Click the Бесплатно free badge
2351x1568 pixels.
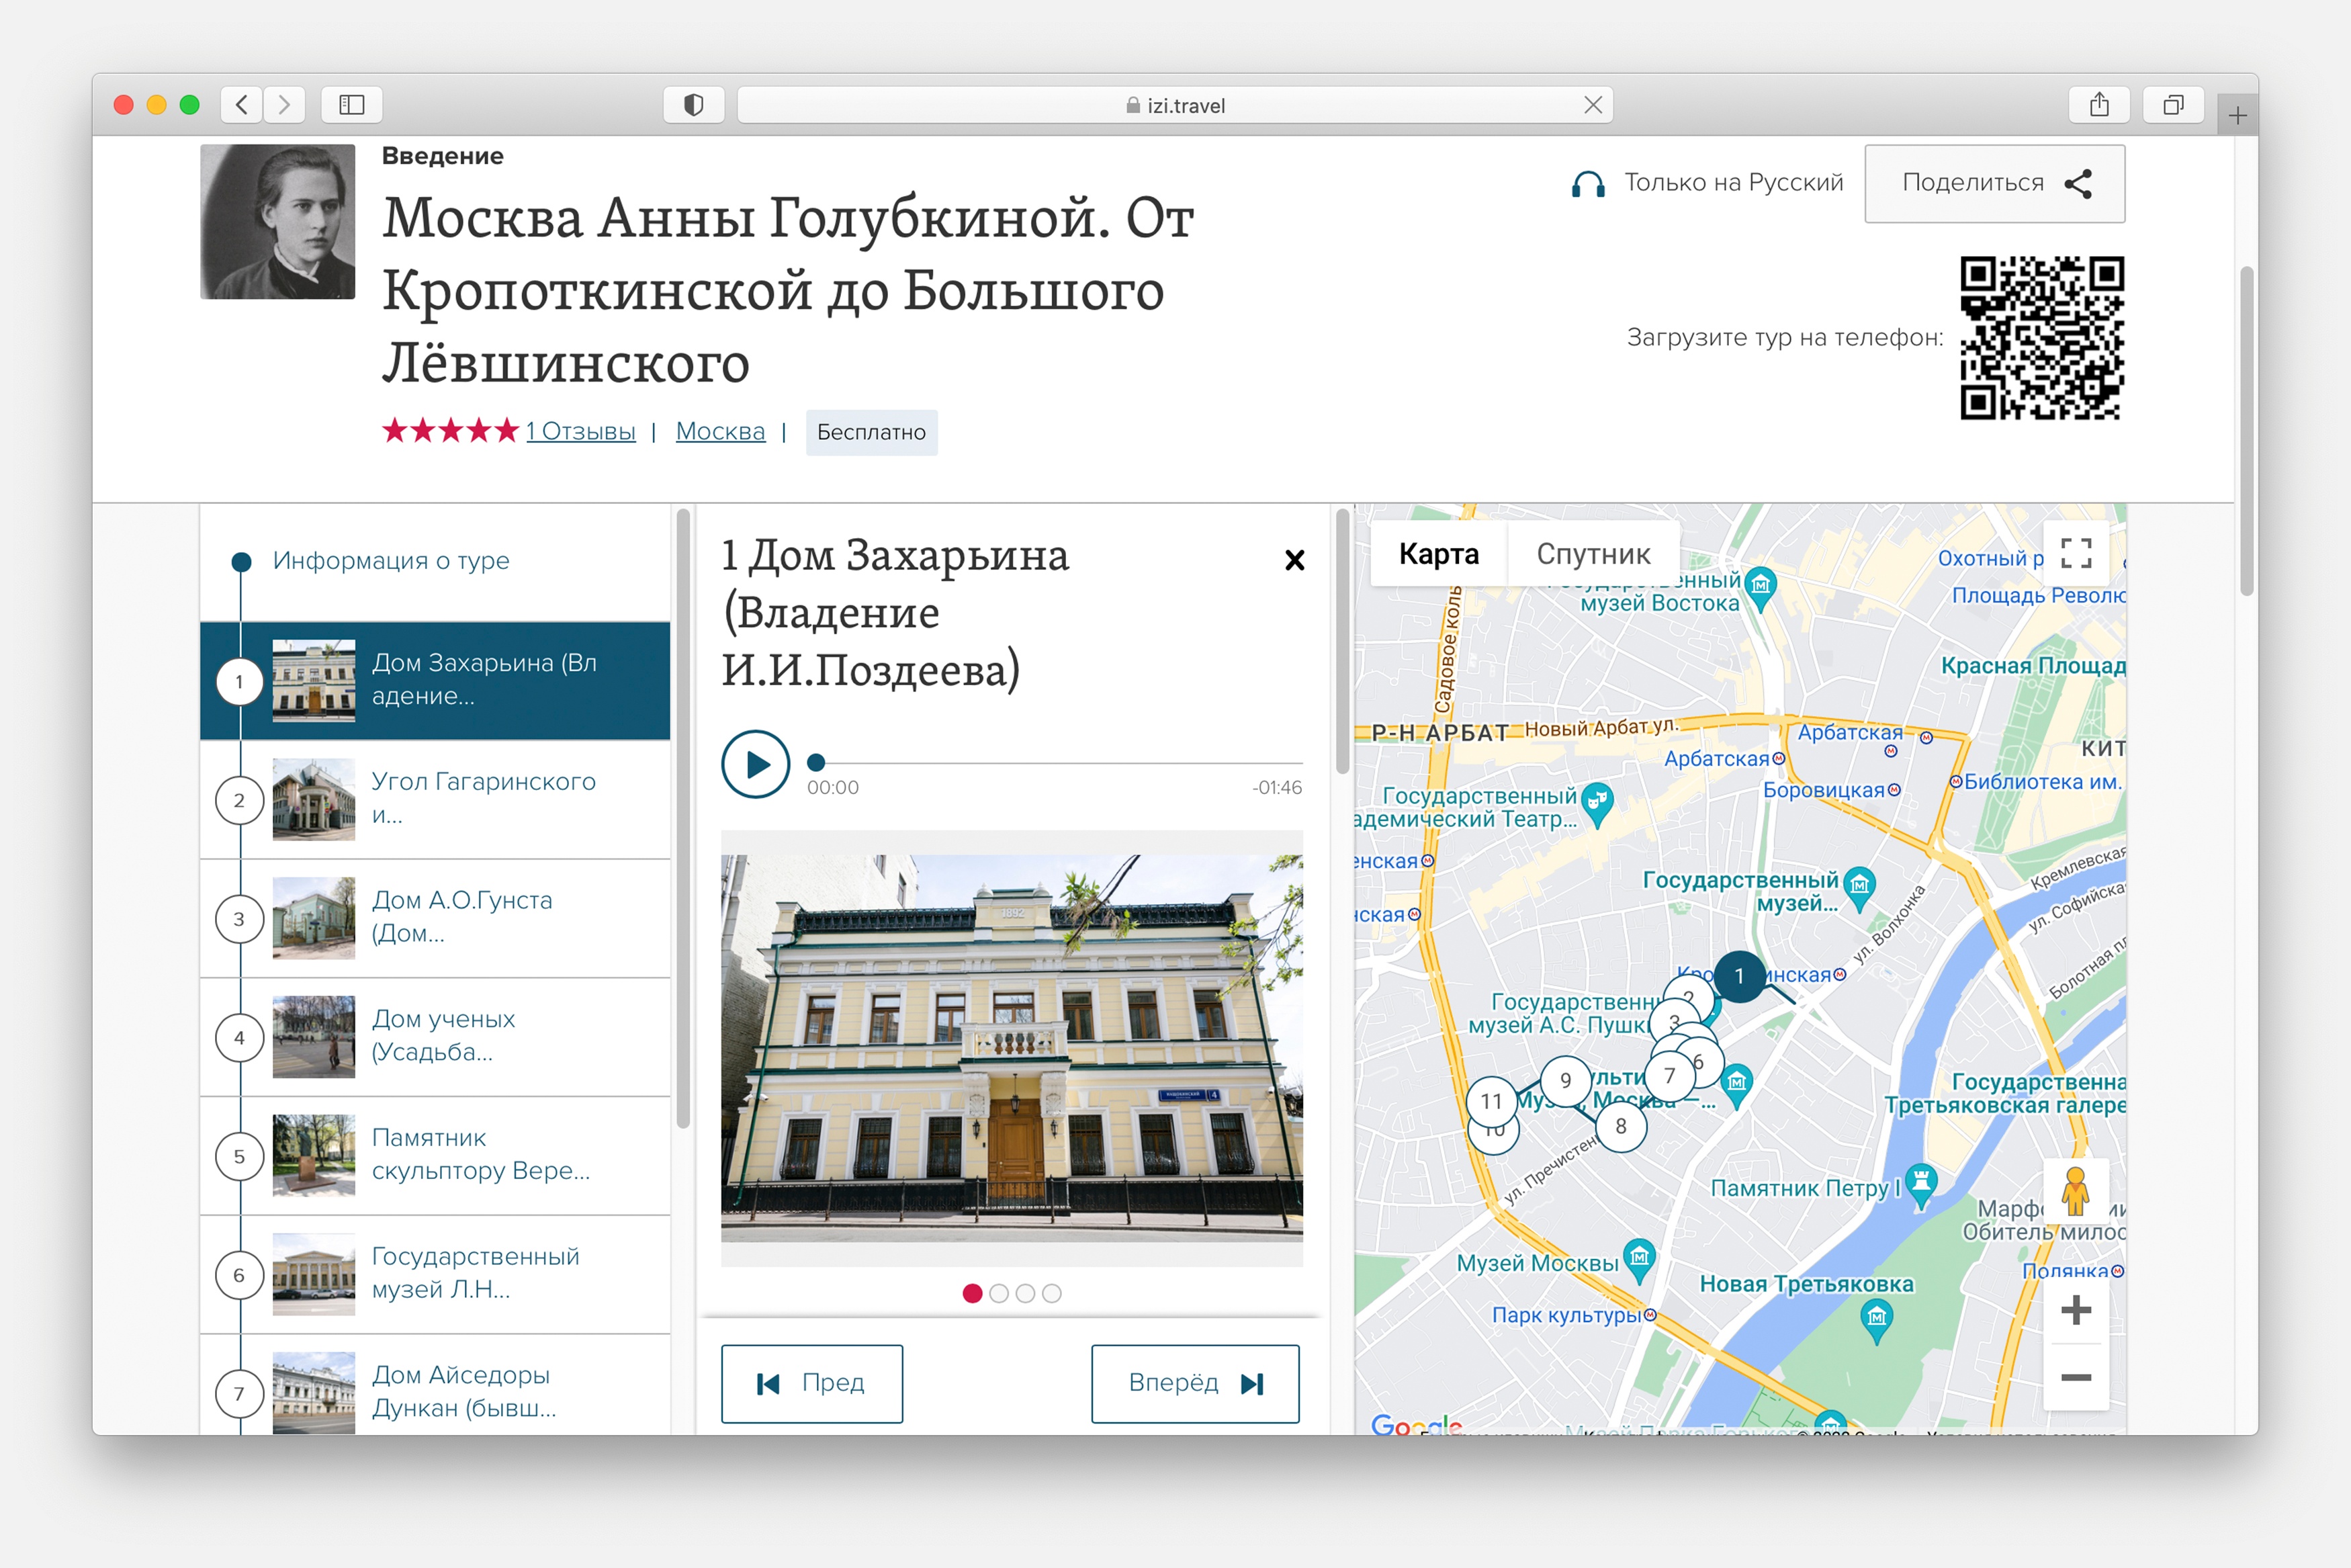coord(872,432)
